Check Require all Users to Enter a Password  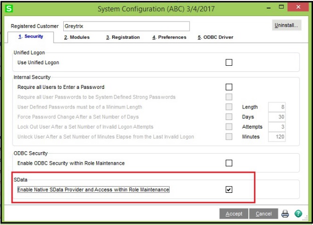click(x=229, y=87)
